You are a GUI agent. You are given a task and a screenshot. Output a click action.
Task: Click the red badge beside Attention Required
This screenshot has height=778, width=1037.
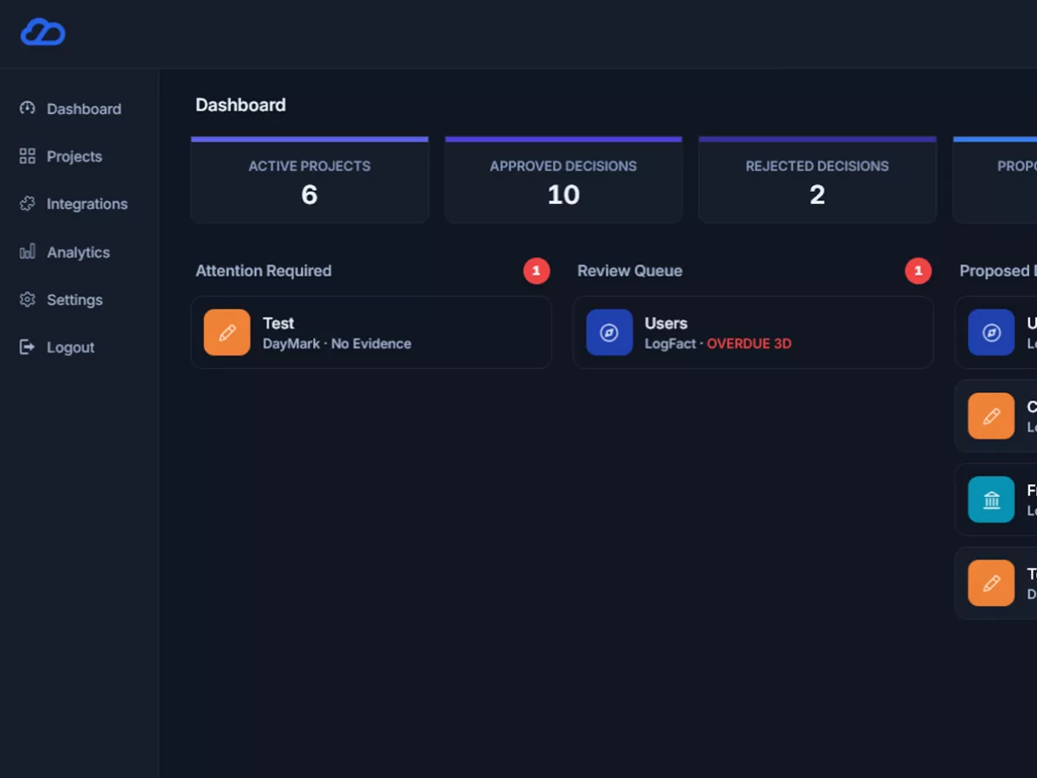coord(536,271)
